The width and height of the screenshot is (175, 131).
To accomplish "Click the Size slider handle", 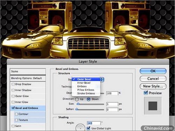I will click(x=78, y=104).
